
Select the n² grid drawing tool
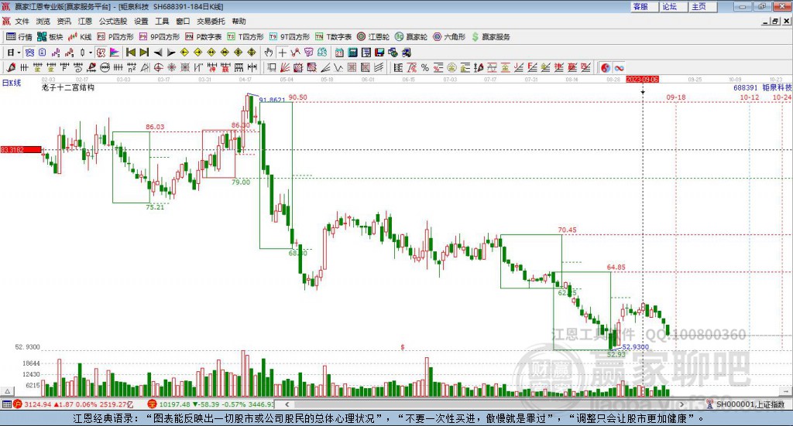coord(132,67)
